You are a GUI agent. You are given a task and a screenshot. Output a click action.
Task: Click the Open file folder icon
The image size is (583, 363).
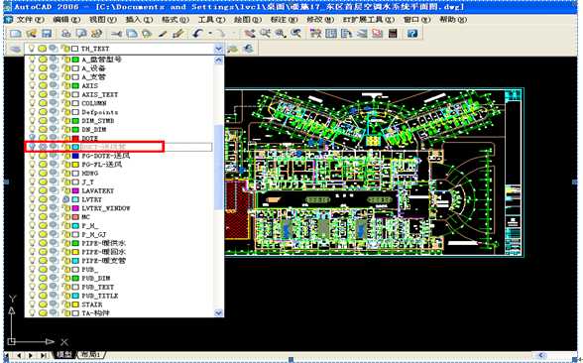point(32,34)
